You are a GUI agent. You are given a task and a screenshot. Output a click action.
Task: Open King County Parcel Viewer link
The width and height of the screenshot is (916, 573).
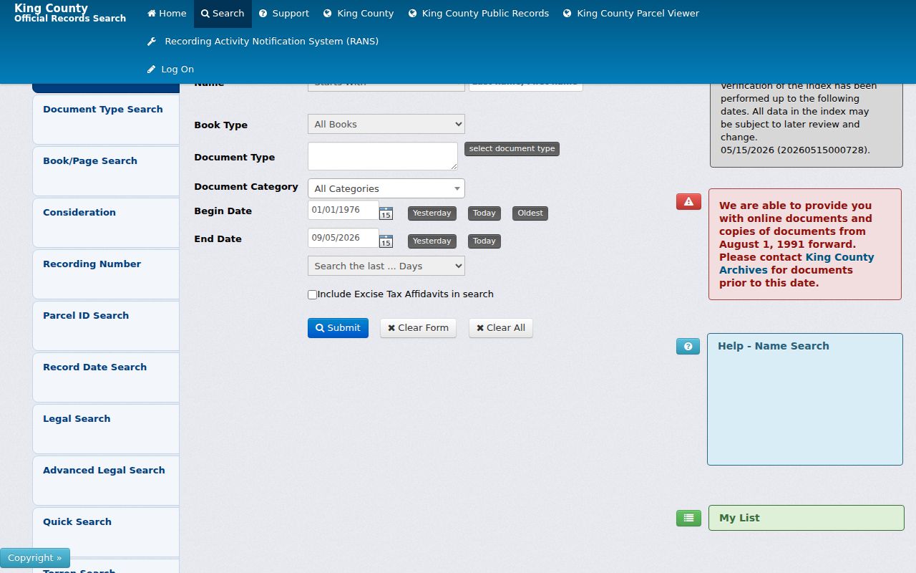(x=631, y=14)
